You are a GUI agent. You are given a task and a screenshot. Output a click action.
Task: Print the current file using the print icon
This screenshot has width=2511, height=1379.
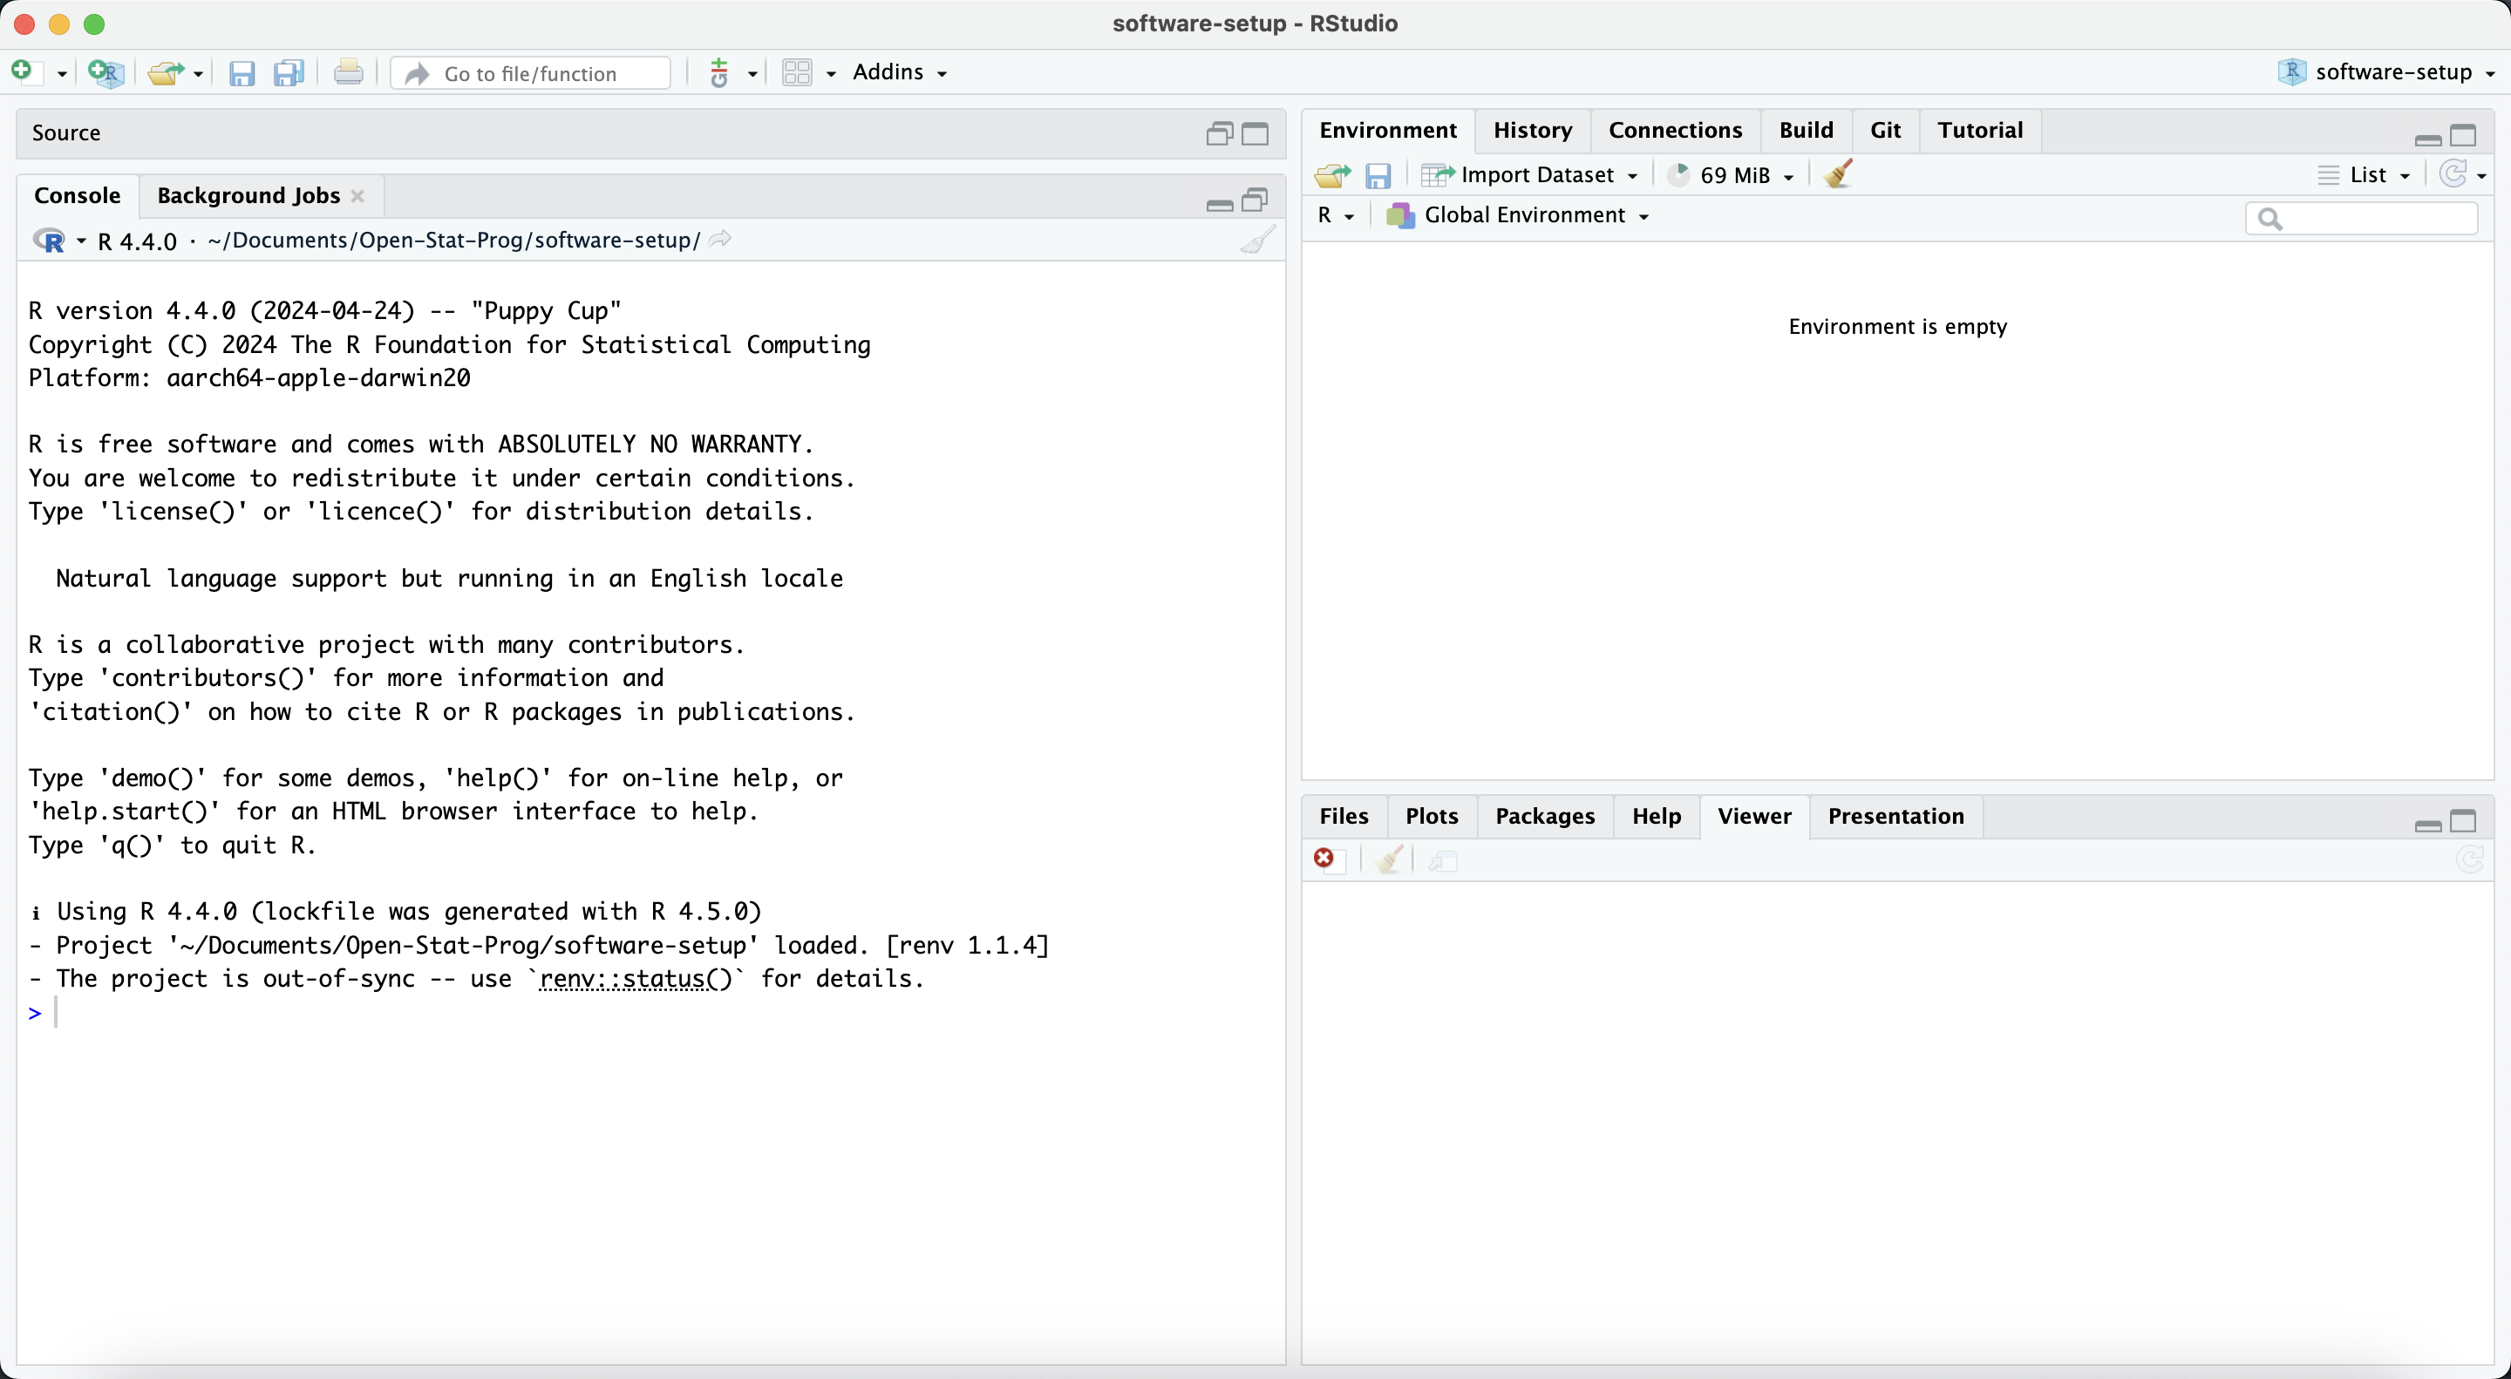348,72
